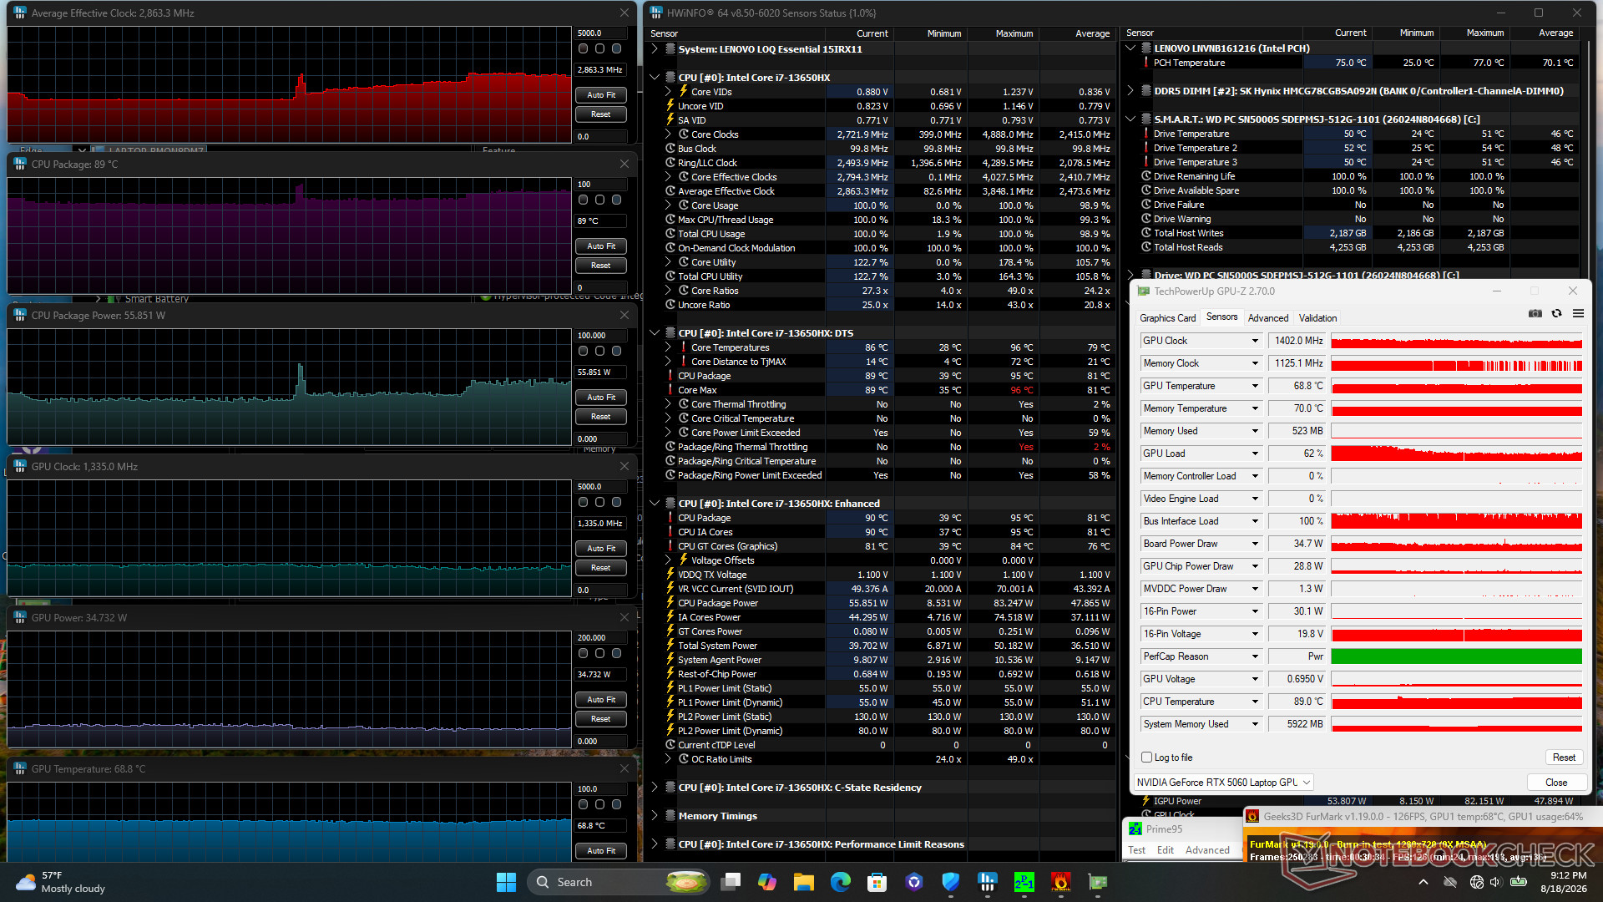
Task: Open the Windows Start menu
Action: coord(506,882)
